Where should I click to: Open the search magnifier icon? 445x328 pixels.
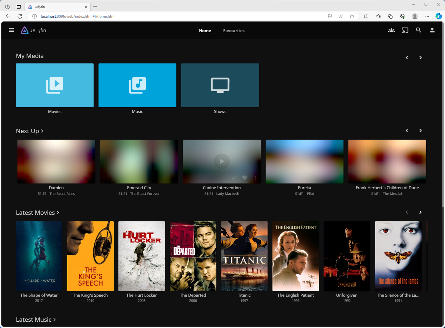coord(418,30)
